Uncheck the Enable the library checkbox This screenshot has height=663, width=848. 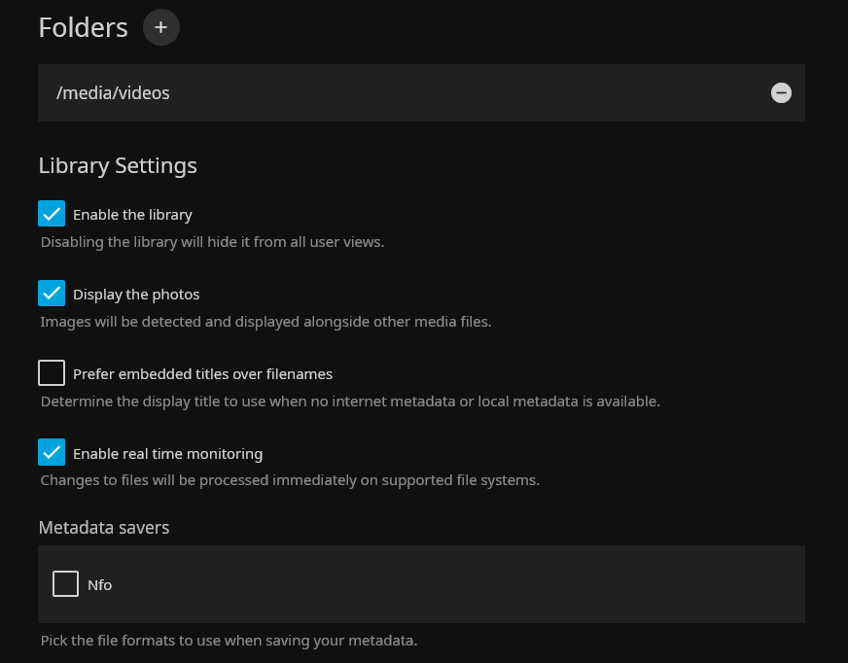tap(52, 214)
